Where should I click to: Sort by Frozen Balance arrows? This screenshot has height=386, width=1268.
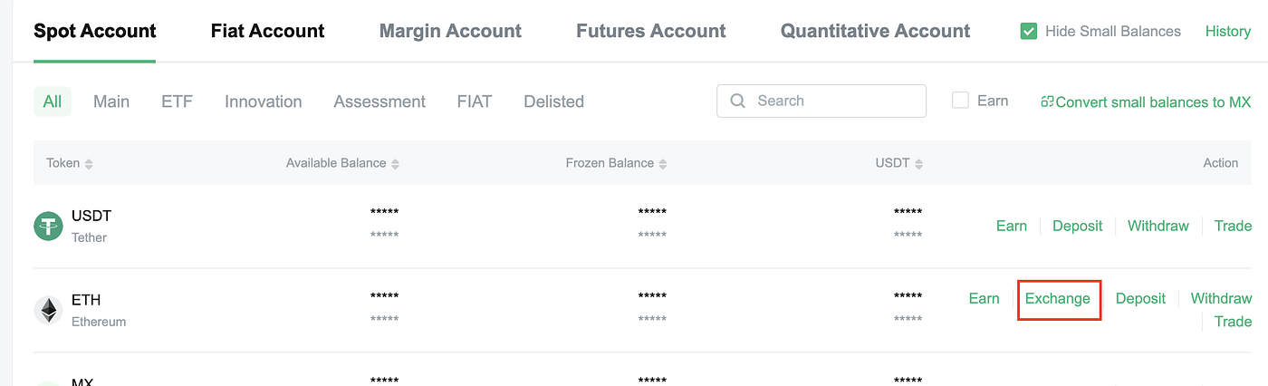(663, 164)
